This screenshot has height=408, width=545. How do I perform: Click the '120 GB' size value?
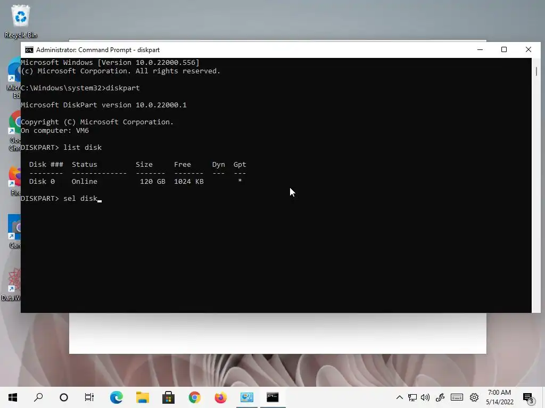(153, 182)
